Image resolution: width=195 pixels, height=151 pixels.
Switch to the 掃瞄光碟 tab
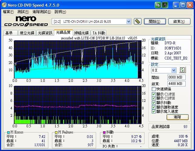[81, 33]
